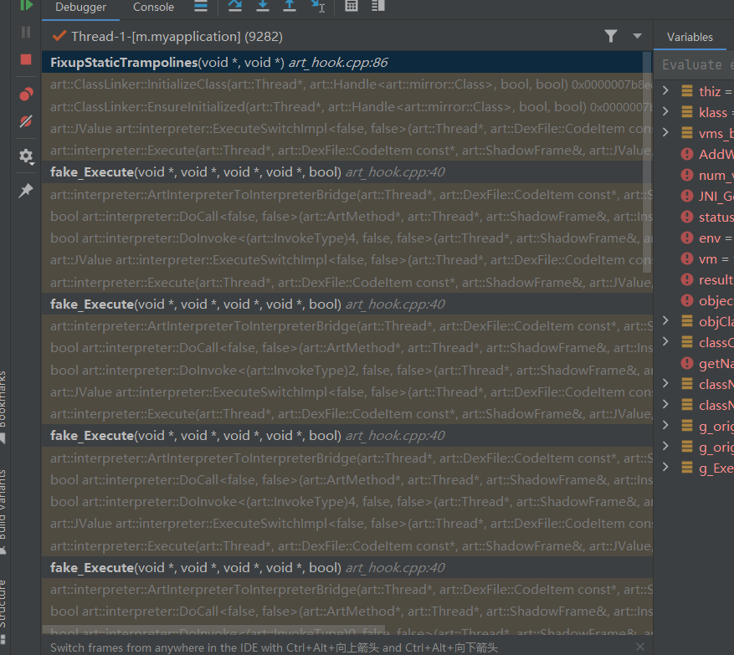Click the frames list vertical scrollbar
This screenshot has height=655, width=734.
(x=647, y=162)
